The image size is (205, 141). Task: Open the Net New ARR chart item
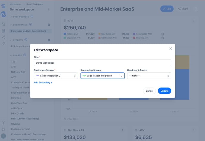click(18, 72)
